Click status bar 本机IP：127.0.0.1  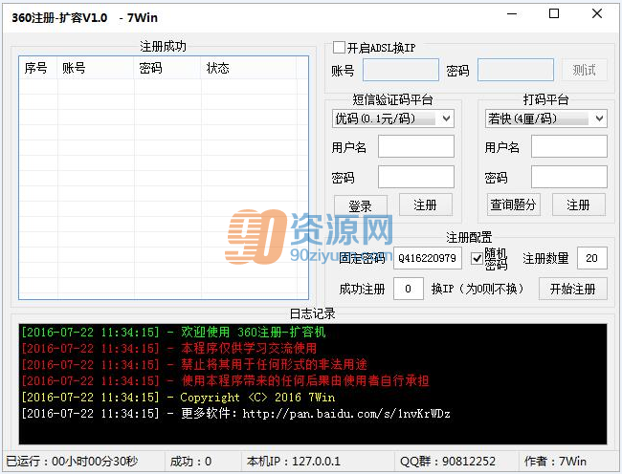(294, 462)
